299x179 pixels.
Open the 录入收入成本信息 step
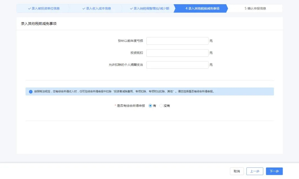[x=97, y=9]
